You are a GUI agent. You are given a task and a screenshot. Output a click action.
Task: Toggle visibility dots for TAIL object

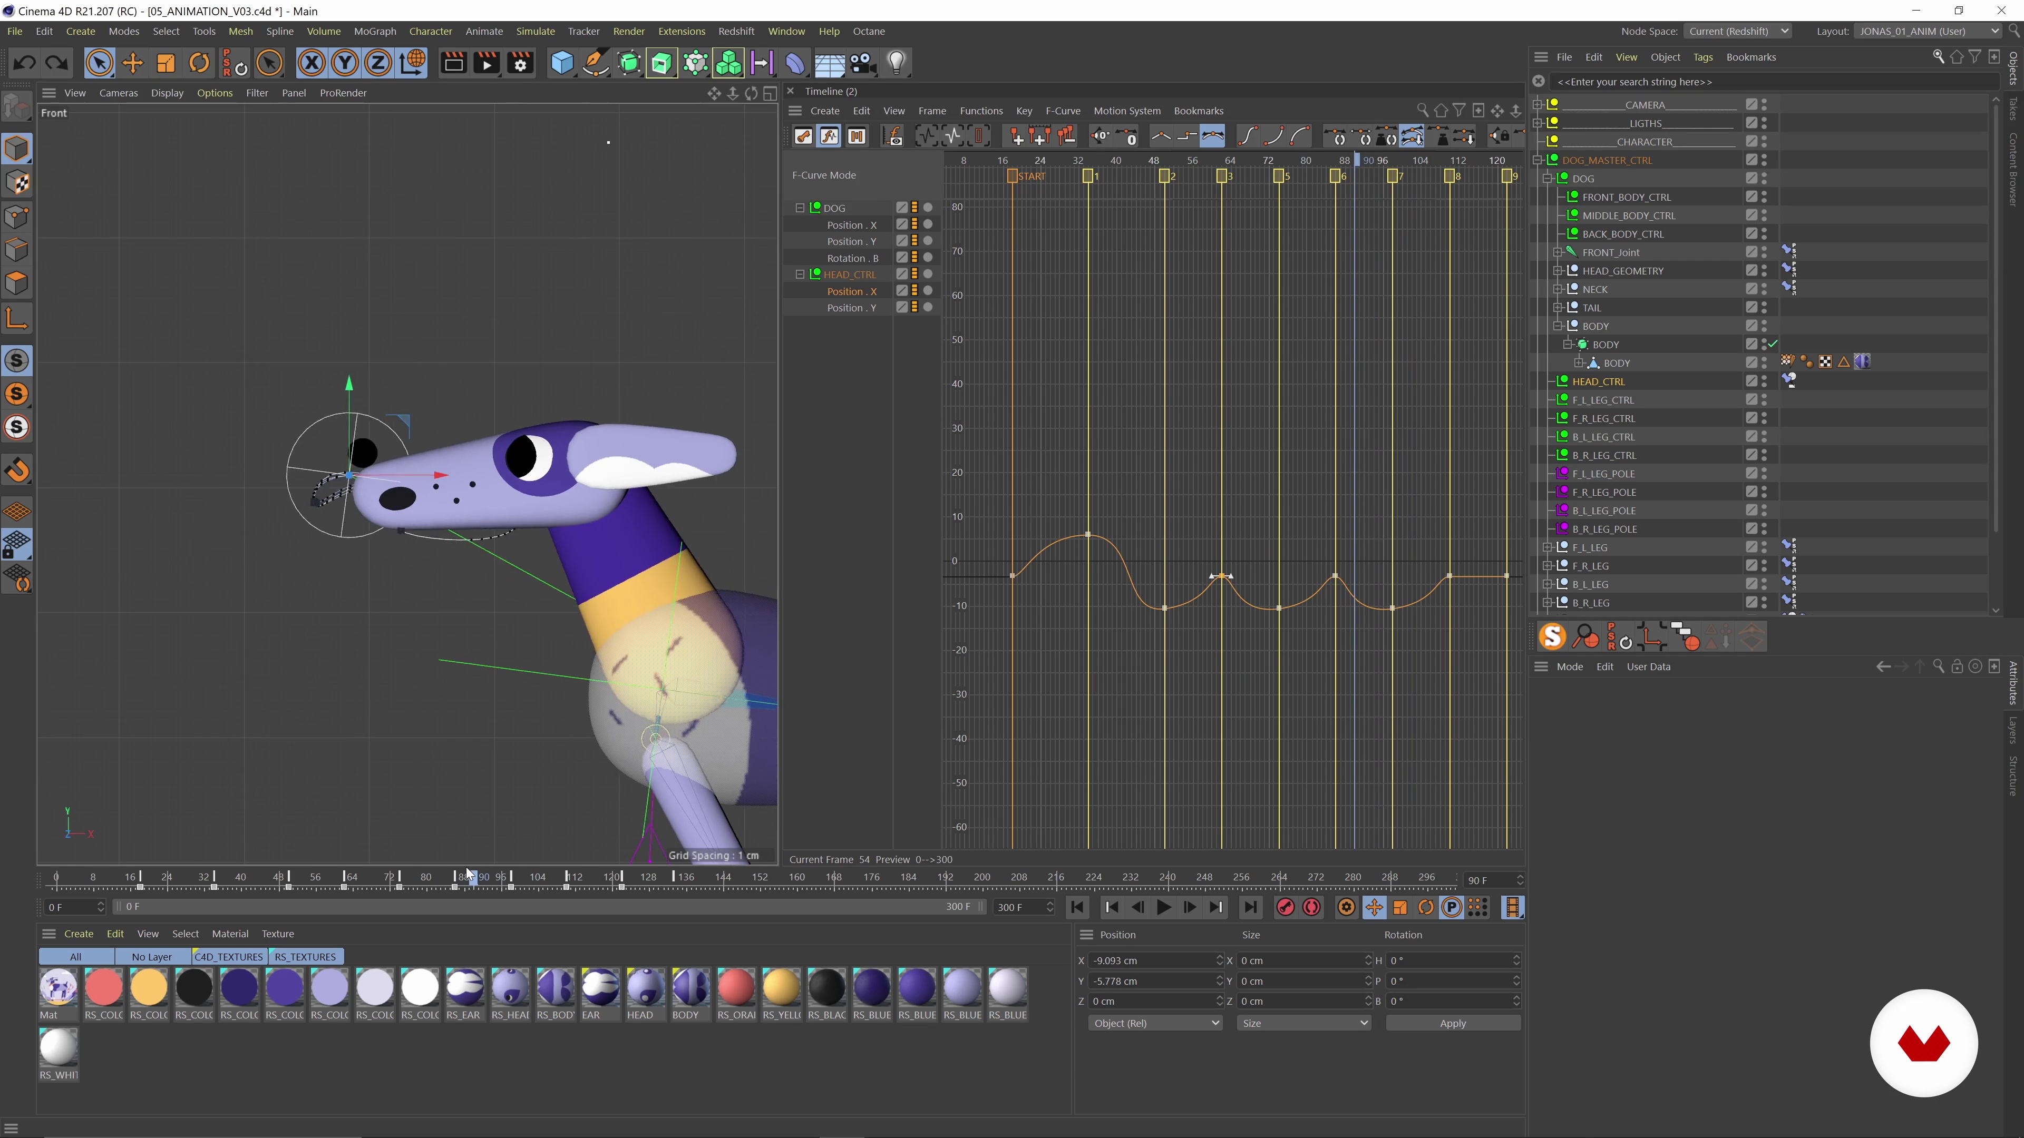tap(1764, 308)
